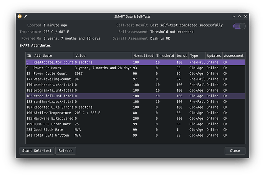Select the Power Cycle Count row
The image size is (265, 177).
coord(135,74)
